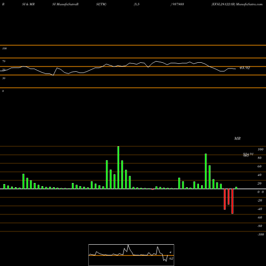Click the MR axis label 60

pos(259,167)
